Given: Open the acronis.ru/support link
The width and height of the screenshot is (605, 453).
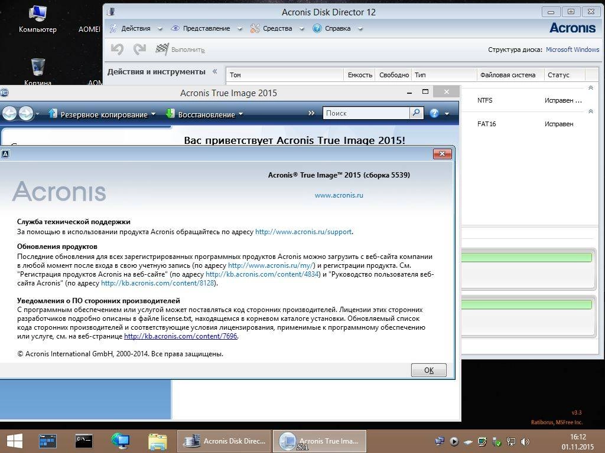Looking at the screenshot, I should 303,232.
